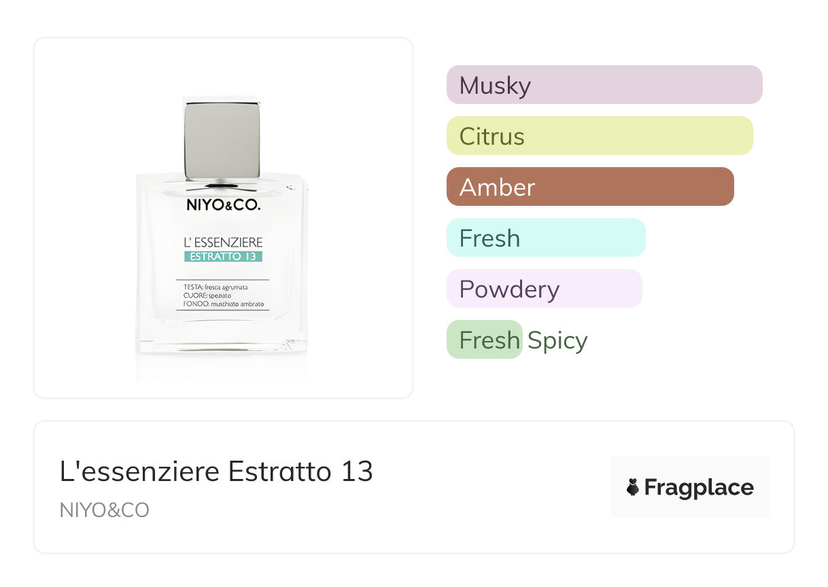Click the CUORE note line on the bottle

point(211,296)
